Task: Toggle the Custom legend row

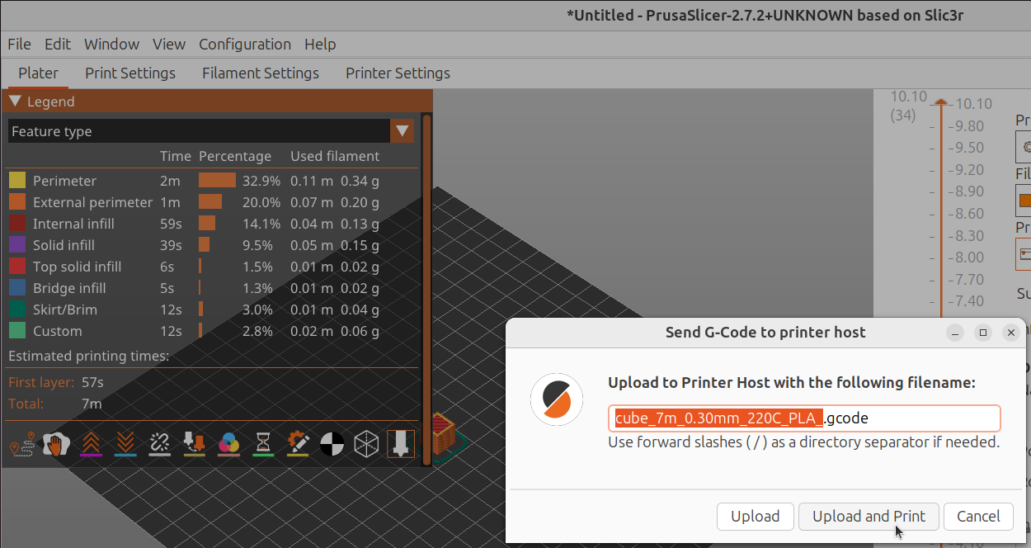Action: 213,331
